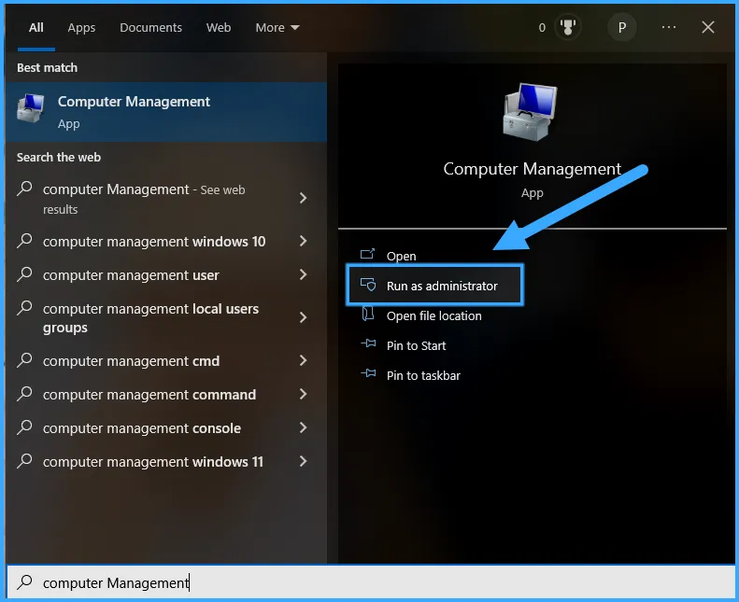739x602 pixels.
Task: Switch to the Web tab
Action: coord(219,28)
